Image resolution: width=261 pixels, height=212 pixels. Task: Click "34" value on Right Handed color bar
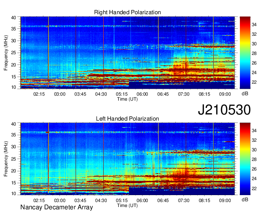tap(254, 25)
